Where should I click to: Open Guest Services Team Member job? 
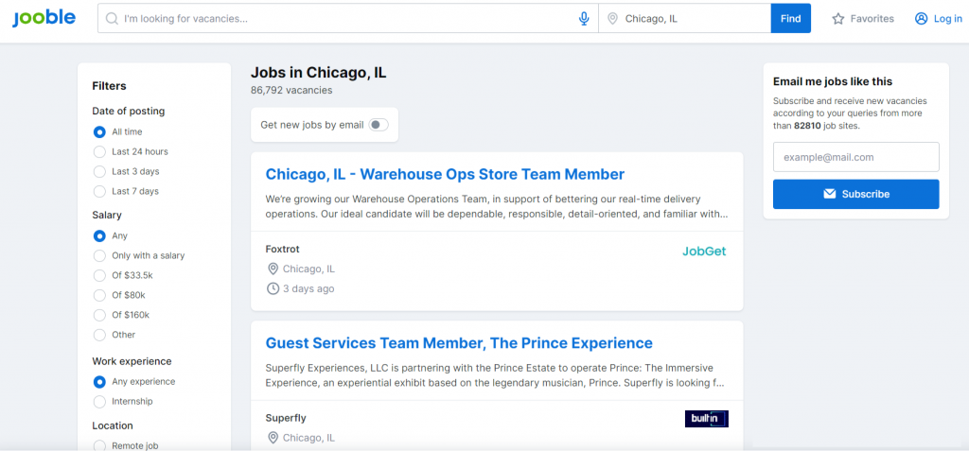[x=459, y=343]
